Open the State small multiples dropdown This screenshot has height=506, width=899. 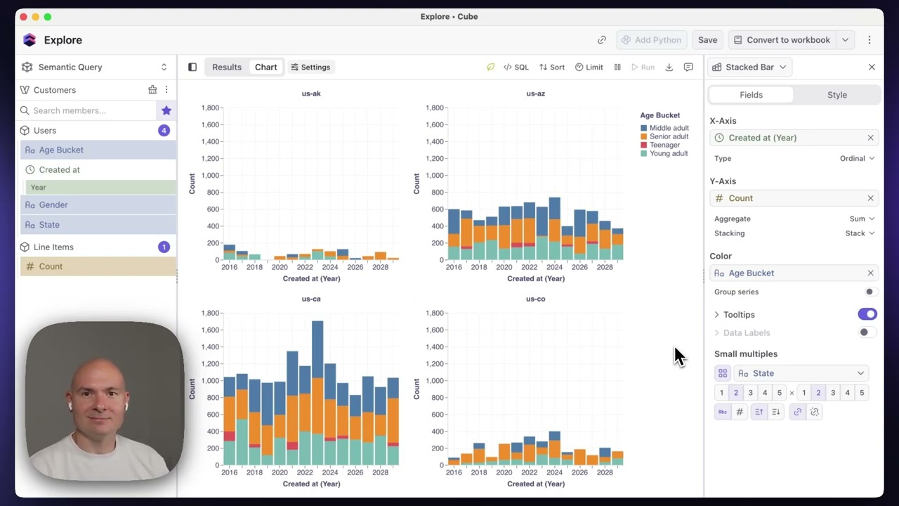pos(801,373)
